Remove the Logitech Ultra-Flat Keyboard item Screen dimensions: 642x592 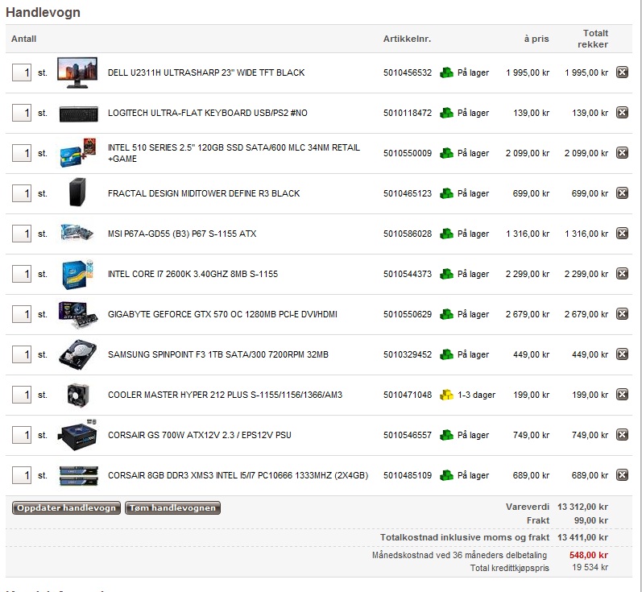coord(622,113)
